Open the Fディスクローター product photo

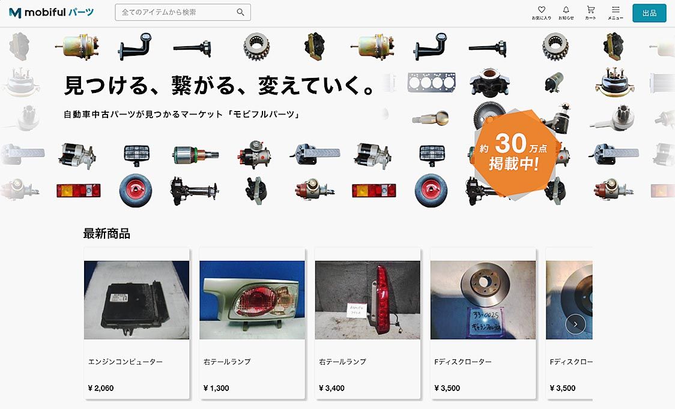(x=483, y=300)
